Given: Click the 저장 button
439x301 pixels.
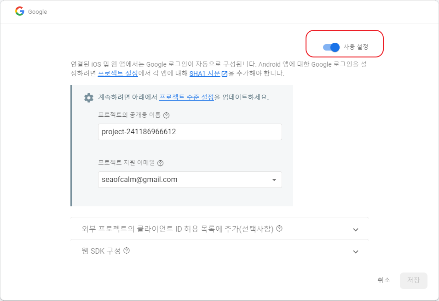Looking at the screenshot, I should tap(414, 280).
